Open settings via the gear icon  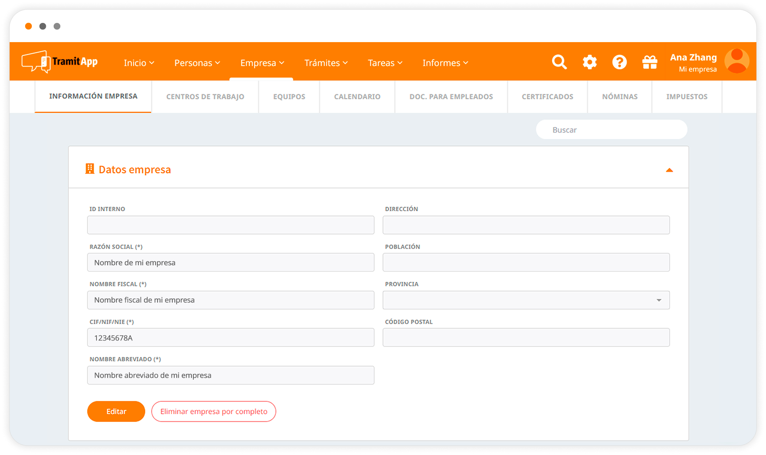tap(589, 62)
